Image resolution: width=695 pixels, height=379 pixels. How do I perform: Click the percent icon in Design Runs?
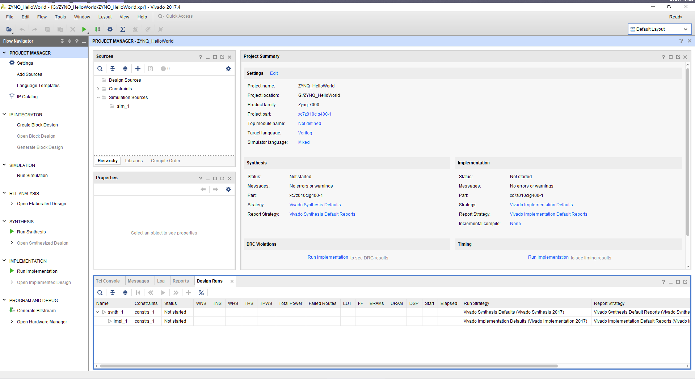pos(201,293)
